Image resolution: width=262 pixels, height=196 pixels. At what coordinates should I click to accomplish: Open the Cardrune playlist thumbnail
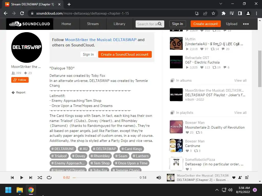[x=176, y=145]
